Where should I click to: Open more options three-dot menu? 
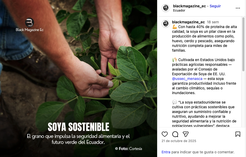click(238, 8)
